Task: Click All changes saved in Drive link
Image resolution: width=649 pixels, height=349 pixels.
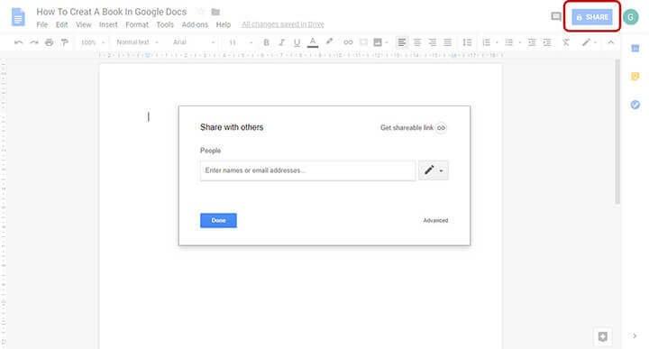Action: coord(283,24)
